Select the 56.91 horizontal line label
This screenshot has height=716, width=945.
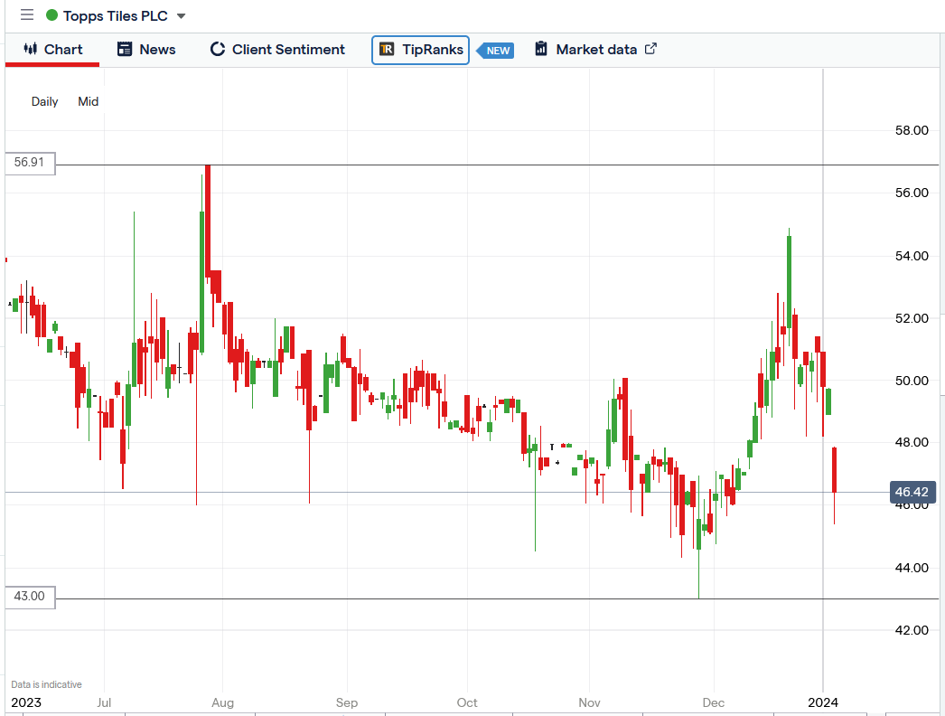click(30, 163)
